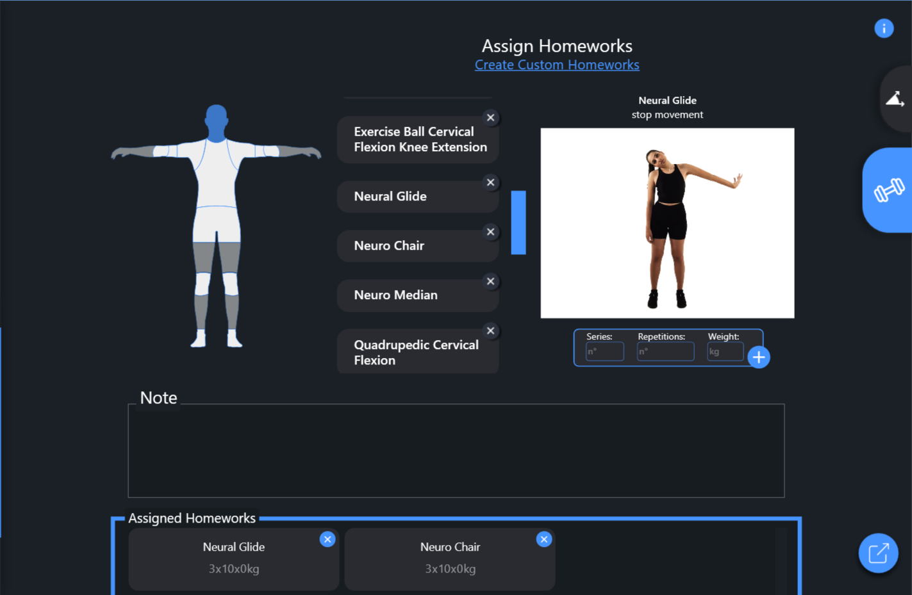Viewport: 912px width, 595px height.
Task: Click the exercise list blue scrollbar
Action: pos(518,222)
